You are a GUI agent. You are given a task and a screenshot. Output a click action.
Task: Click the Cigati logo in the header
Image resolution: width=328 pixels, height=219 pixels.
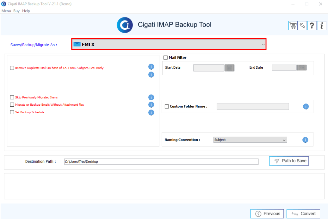(125, 25)
